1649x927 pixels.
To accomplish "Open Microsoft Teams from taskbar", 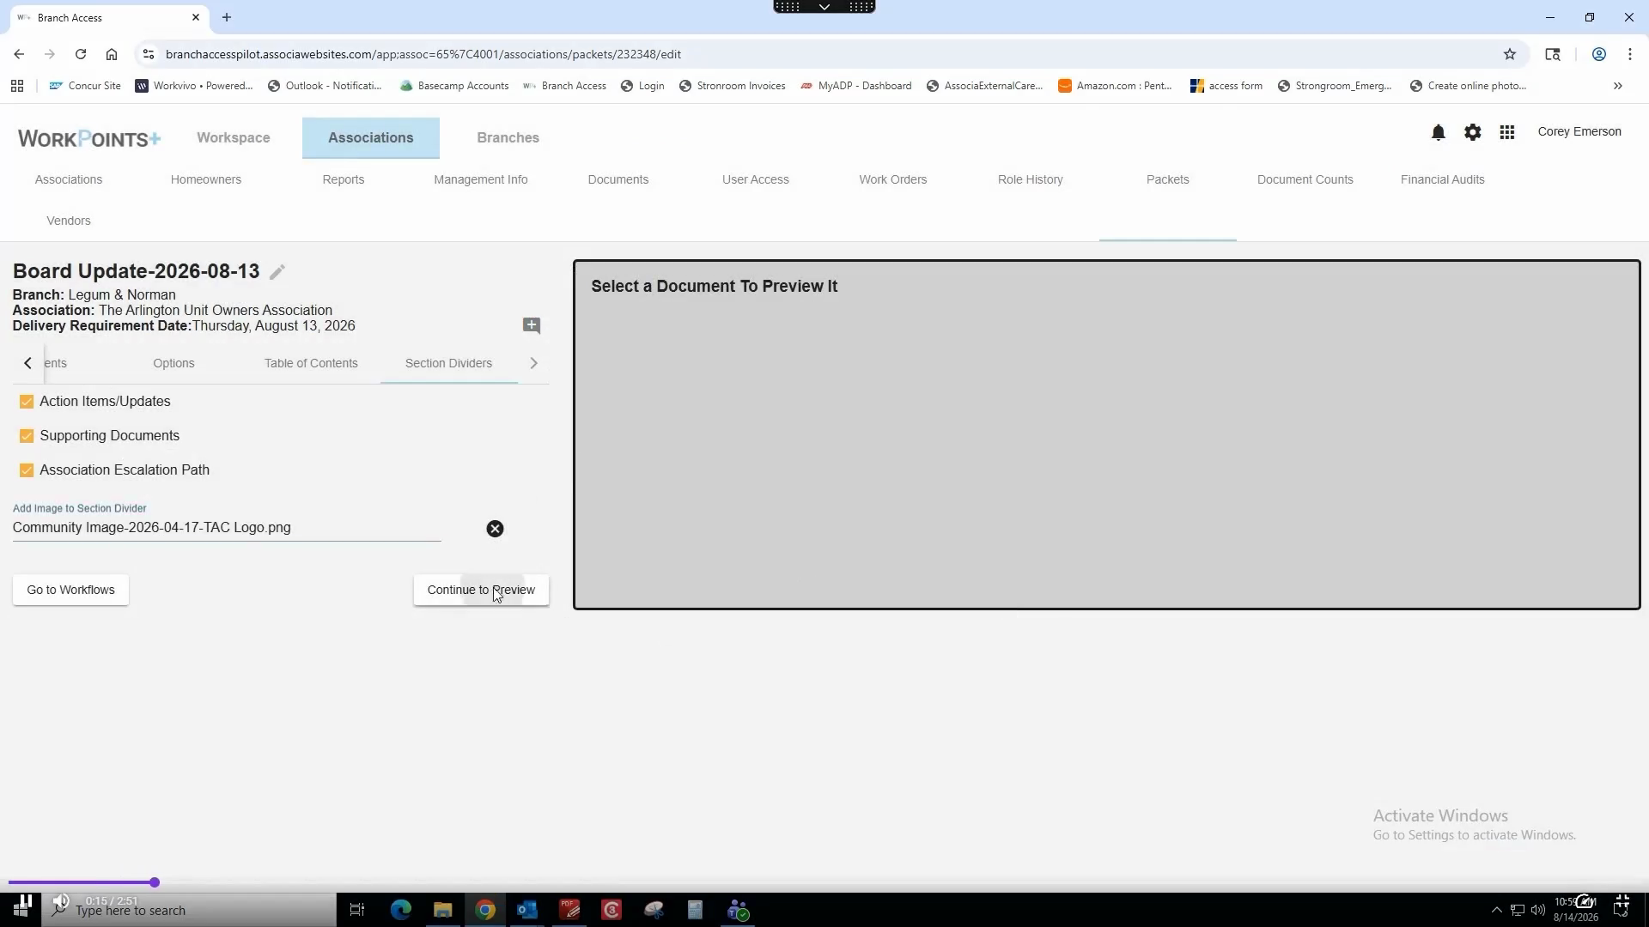I will point(739,910).
